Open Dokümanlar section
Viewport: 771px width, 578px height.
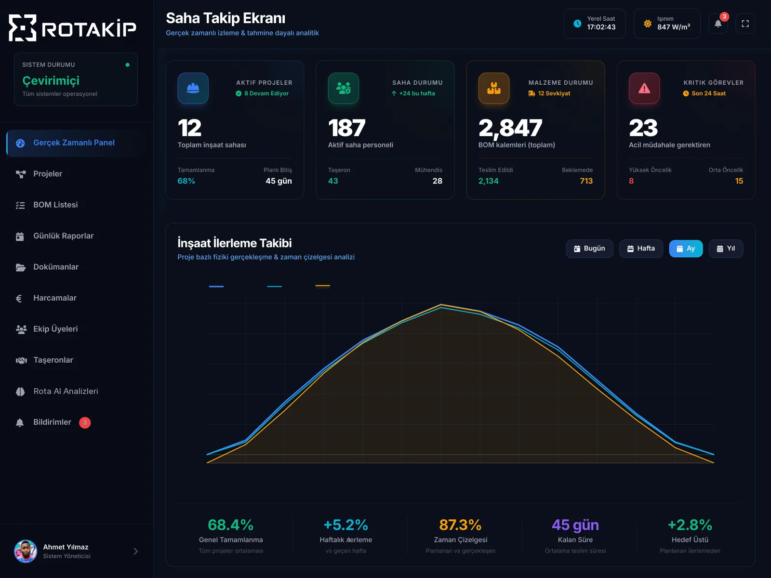click(x=76, y=267)
